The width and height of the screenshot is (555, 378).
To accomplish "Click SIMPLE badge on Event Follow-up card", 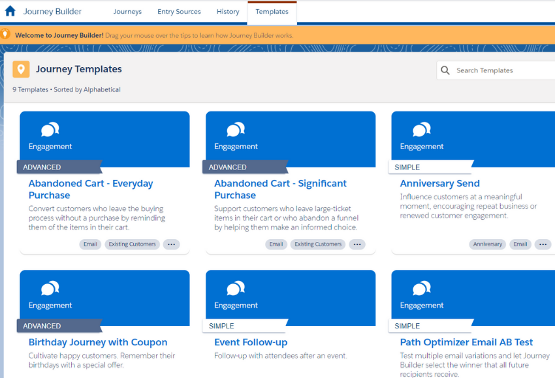I will pyautogui.click(x=245, y=326).
